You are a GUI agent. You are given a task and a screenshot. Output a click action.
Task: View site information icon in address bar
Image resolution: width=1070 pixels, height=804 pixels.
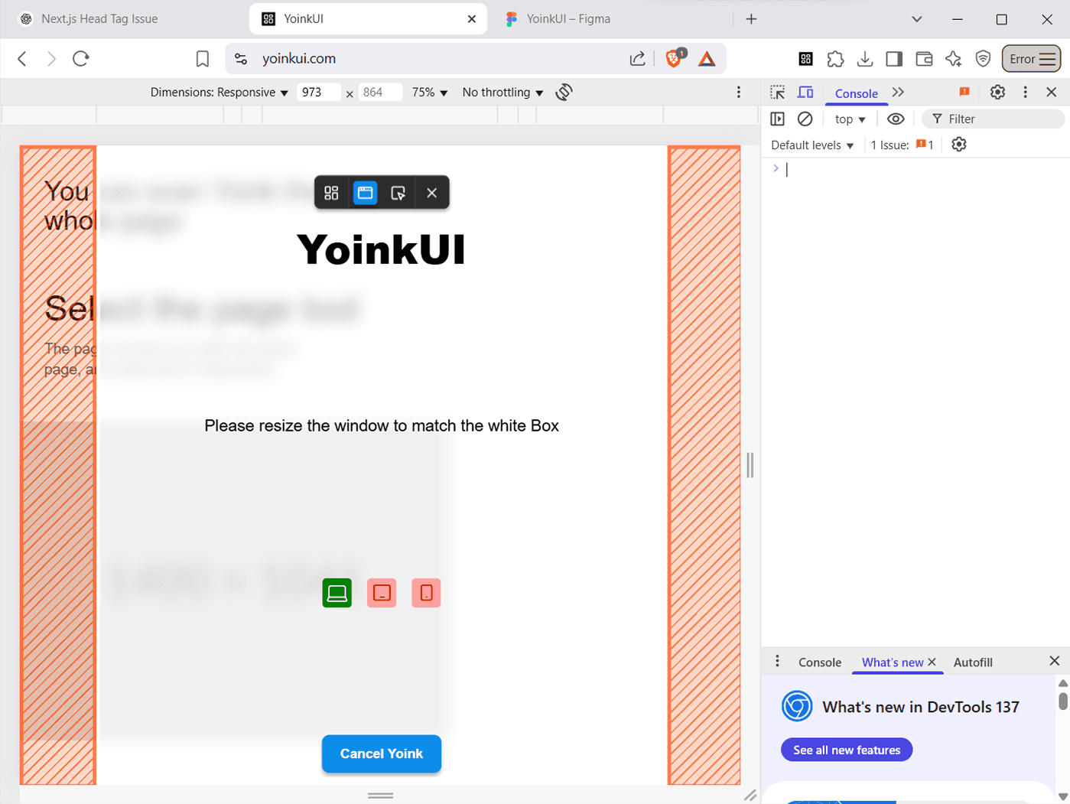[241, 59]
